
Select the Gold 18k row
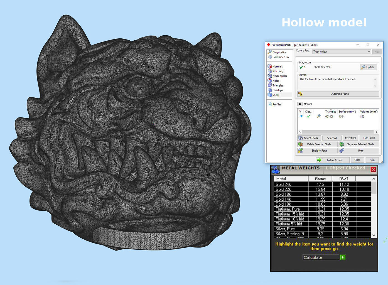click(323, 194)
